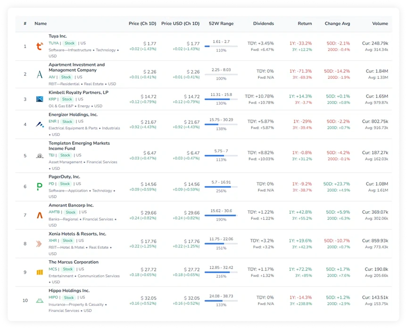Viewport: 407px width, 329px height.
Task: Click the TUYA ticker symbol
Action: pyautogui.click(x=53, y=43)
